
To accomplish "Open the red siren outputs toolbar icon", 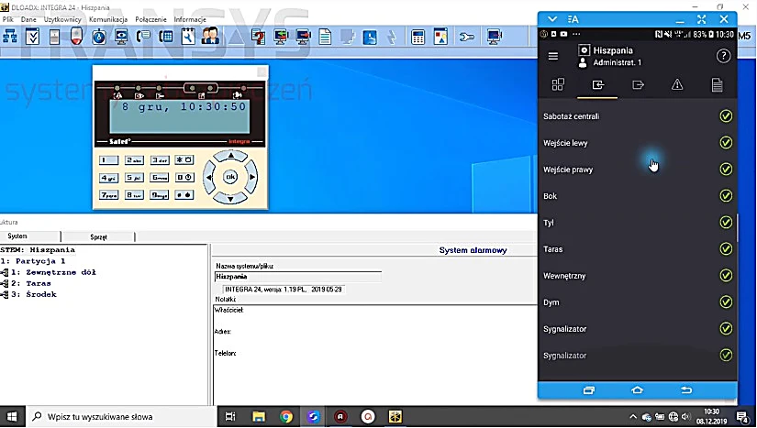I will pyautogui.click(x=76, y=37).
